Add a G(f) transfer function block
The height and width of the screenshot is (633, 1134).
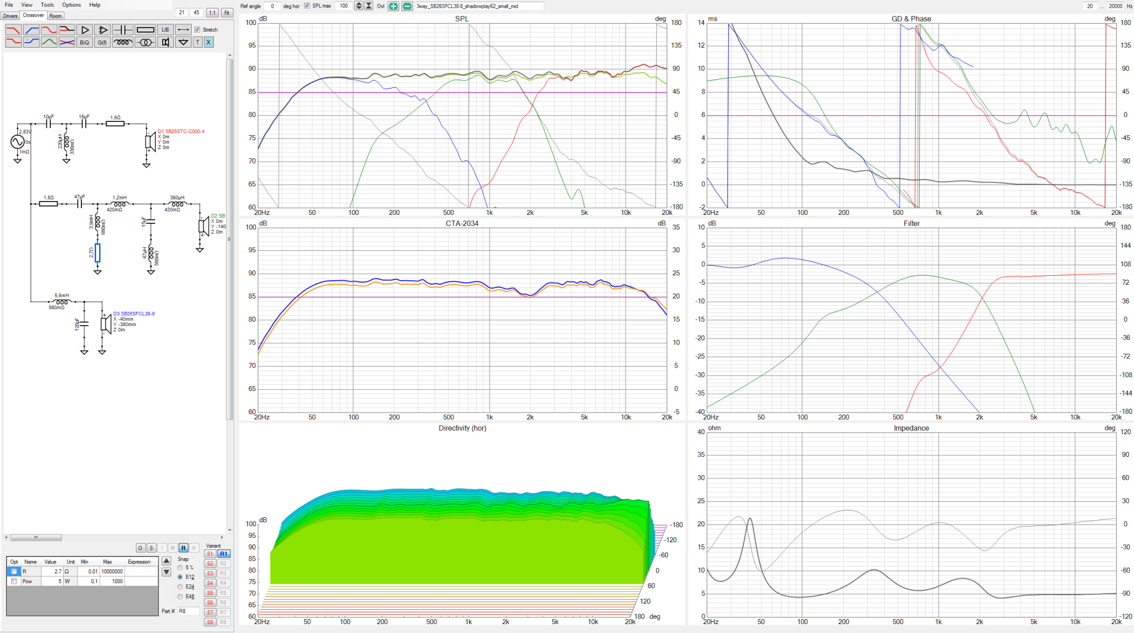point(102,42)
